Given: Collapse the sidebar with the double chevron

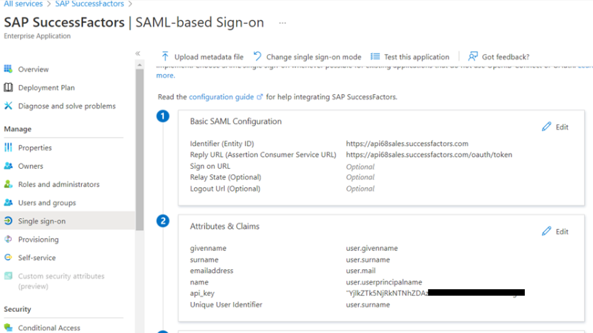Looking at the screenshot, I should pyautogui.click(x=138, y=54).
